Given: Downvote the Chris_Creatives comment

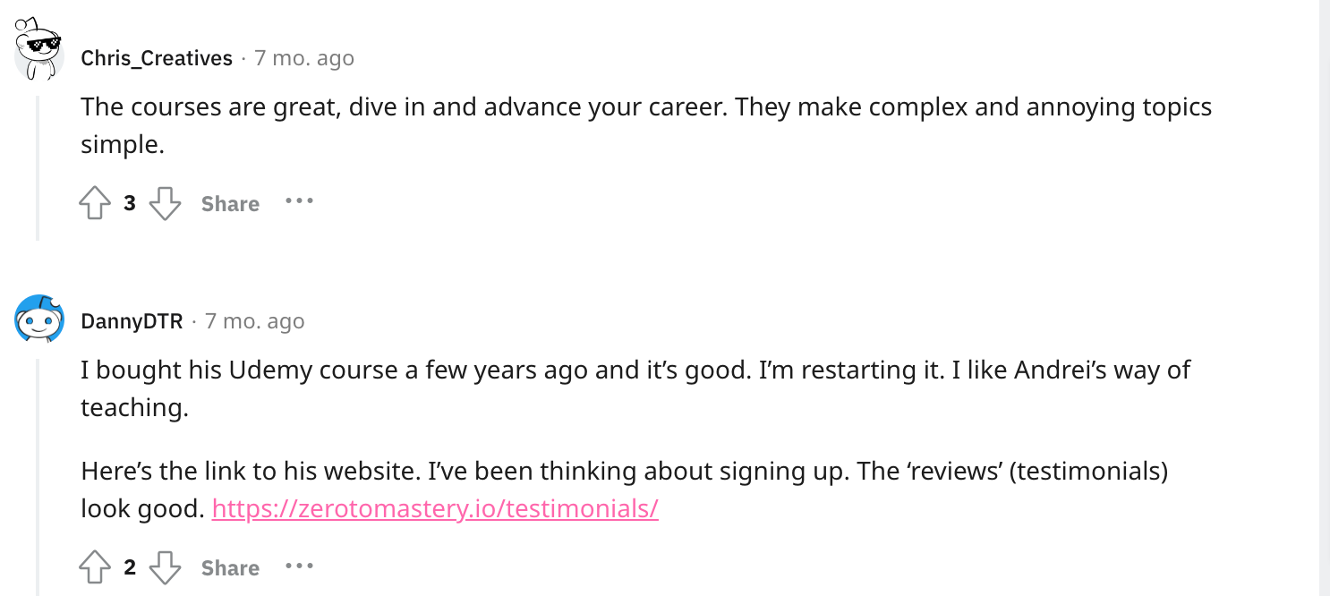Looking at the screenshot, I should tap(165, 203).
